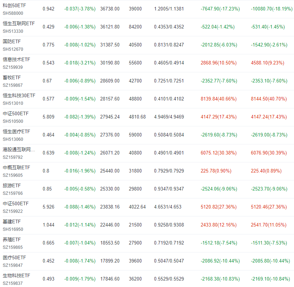
Task: Select profit 6075.12(30.38%)
Action: [219, 153]
